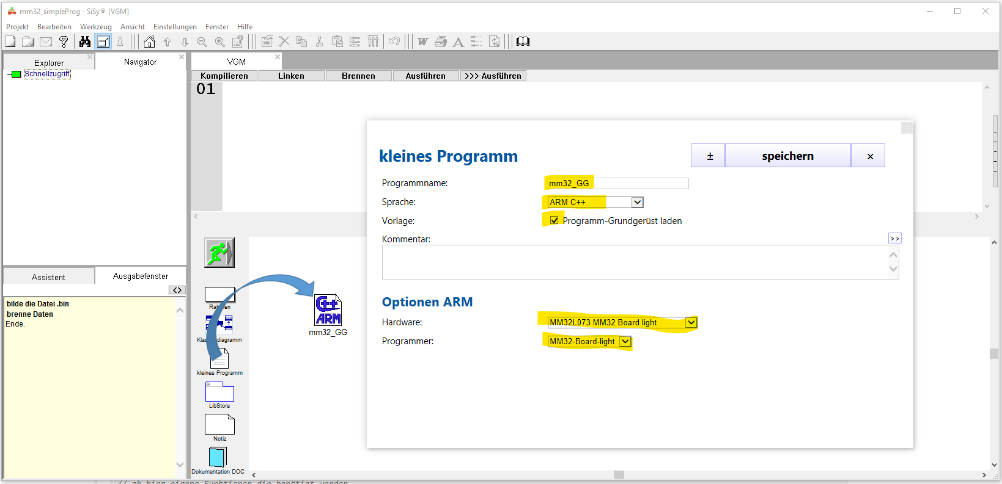The width and height of the screenshot is (1002, 484).
Task: Click the home icon in toolbar
Action: 149,42
